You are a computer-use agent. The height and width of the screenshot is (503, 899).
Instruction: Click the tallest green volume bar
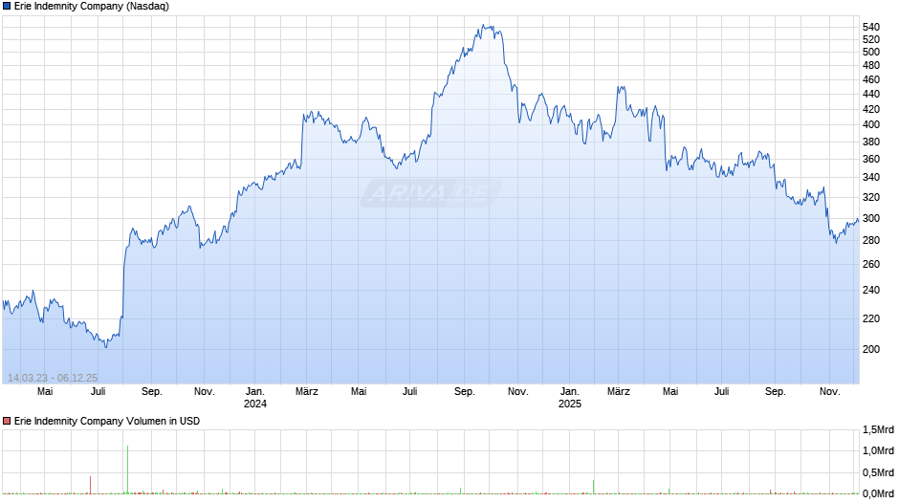pos(127,470)
